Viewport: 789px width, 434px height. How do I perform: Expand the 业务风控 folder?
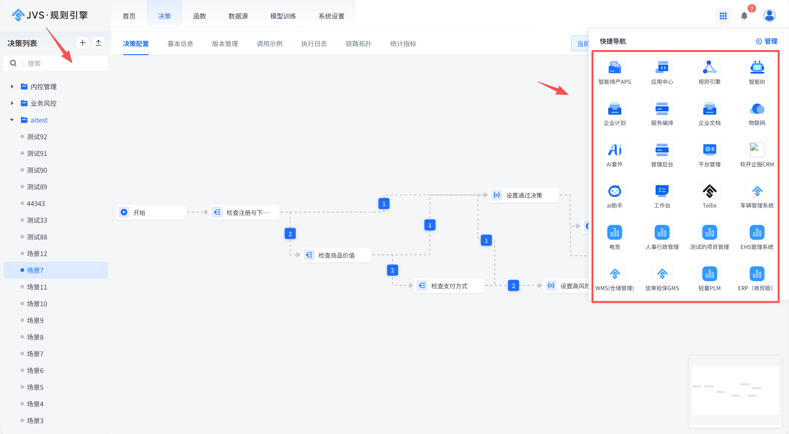pyautogui.click(x=12, y=103)
